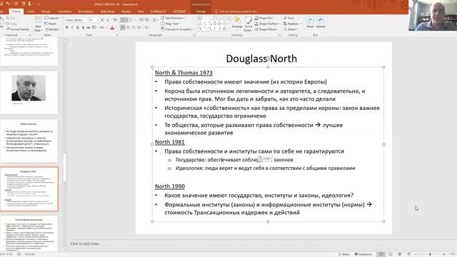The width and height of the screenshot is (457, 257).
Task: Toggle the Notes pane from the status bar
Action: 344,254
